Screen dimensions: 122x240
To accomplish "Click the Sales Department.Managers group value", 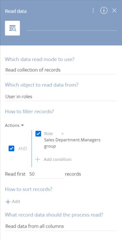I will [x=72, y=143].
